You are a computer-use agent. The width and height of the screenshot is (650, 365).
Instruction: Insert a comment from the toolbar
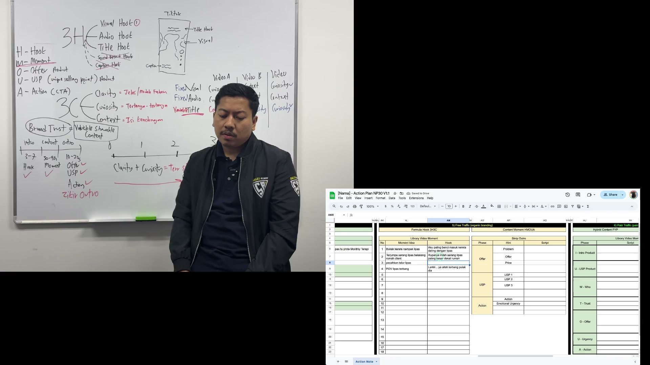[559, 206]
